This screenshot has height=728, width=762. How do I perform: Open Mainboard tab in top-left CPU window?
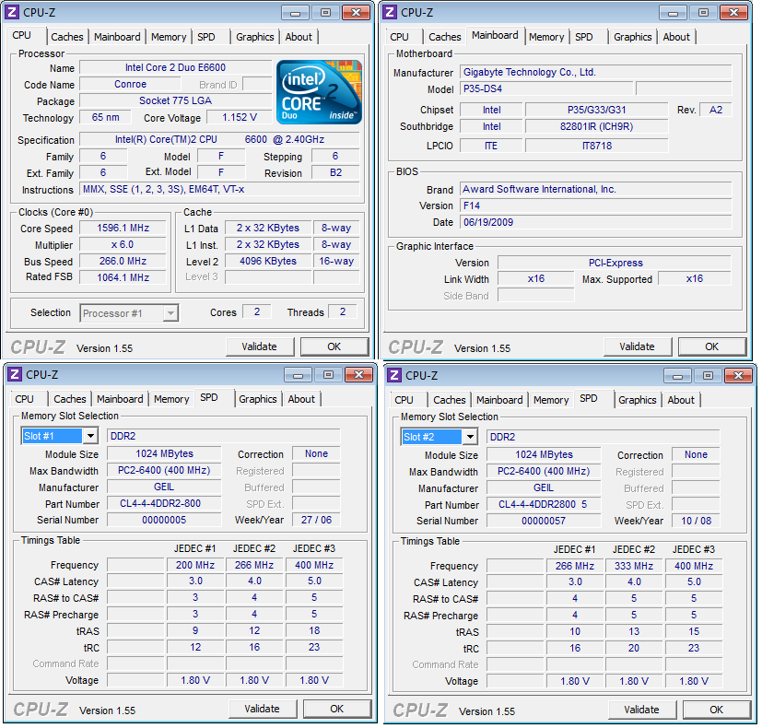[x=117, y=37]
